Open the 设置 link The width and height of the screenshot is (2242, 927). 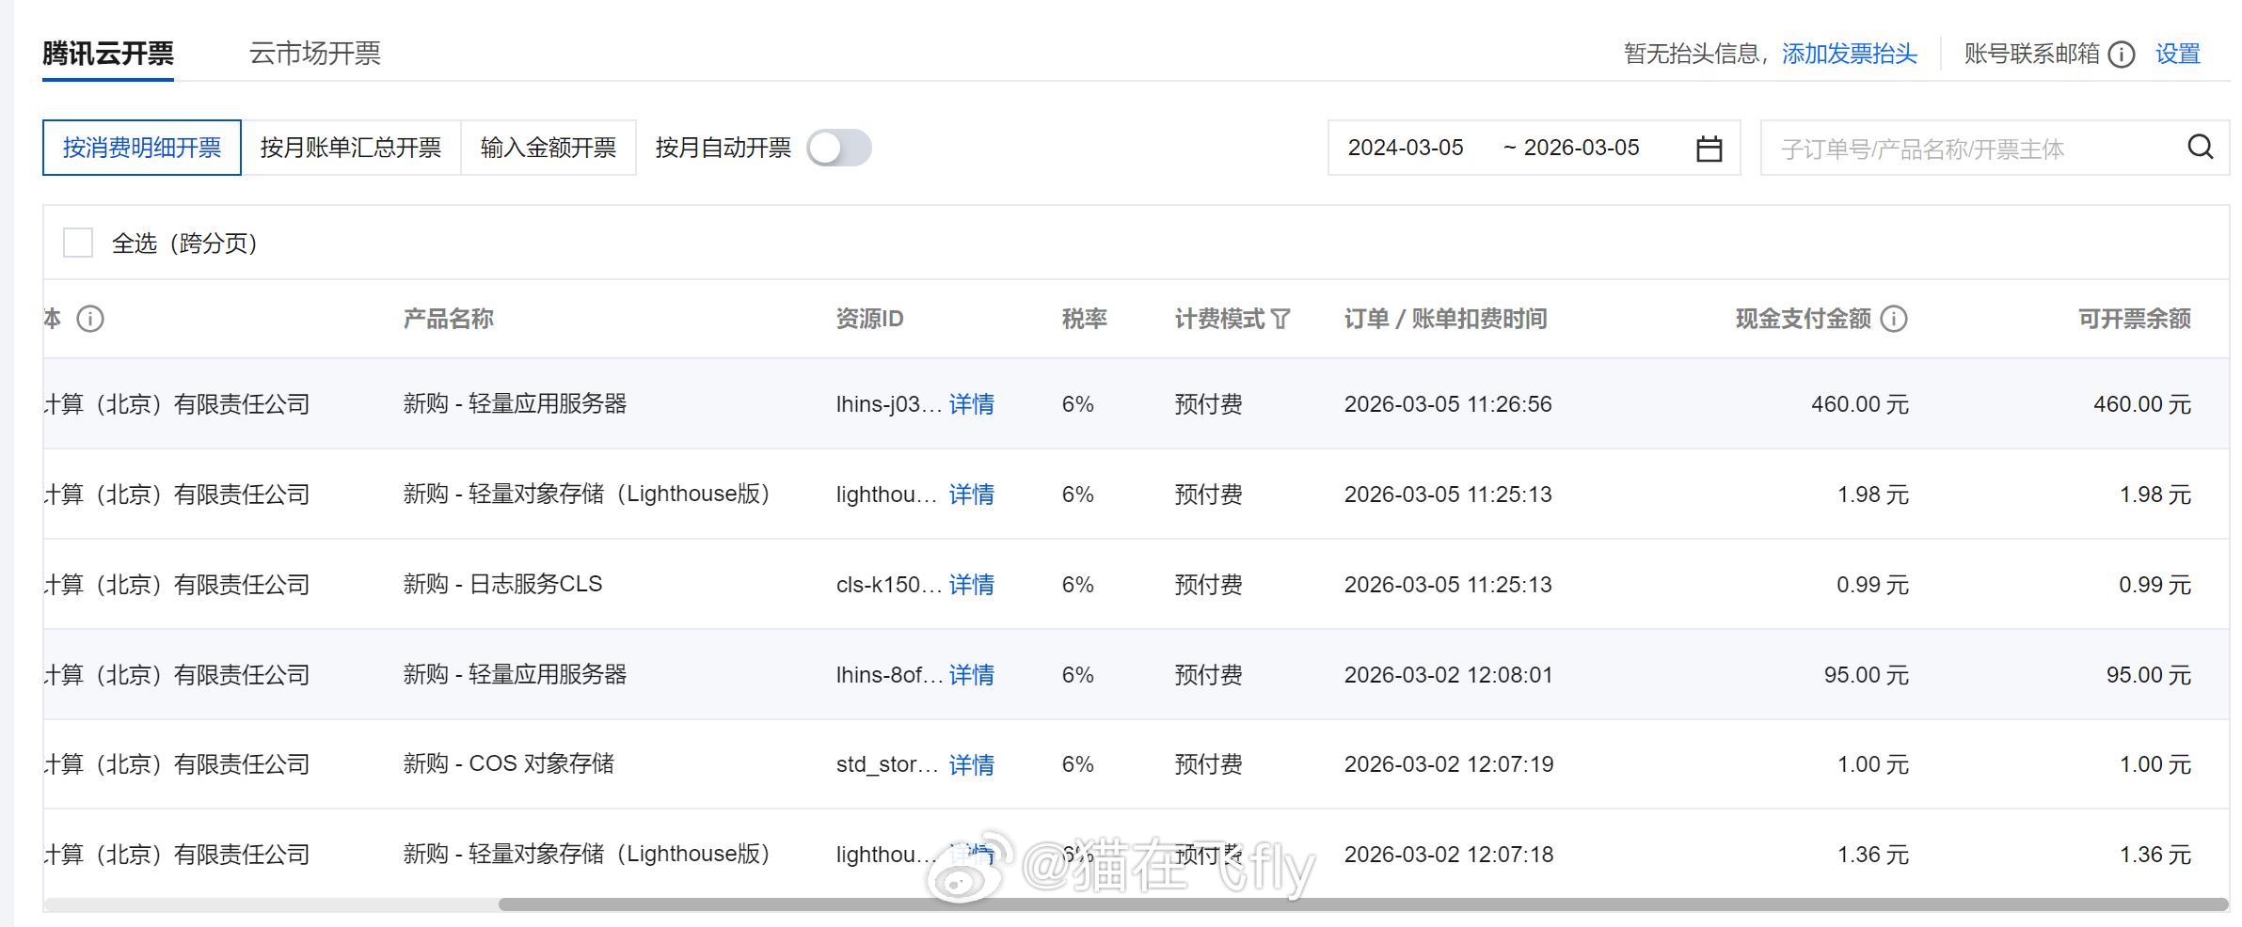2179,55
